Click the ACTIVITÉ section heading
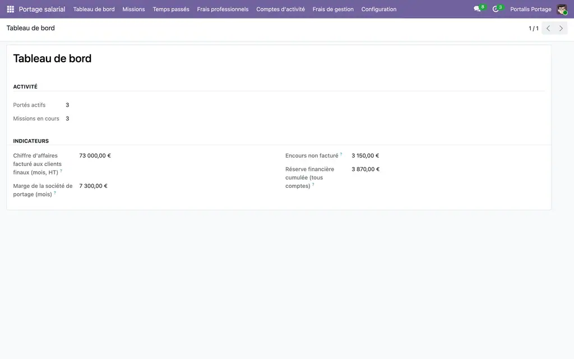This screenshot has height=359, width=574. (x=25, y=87)
